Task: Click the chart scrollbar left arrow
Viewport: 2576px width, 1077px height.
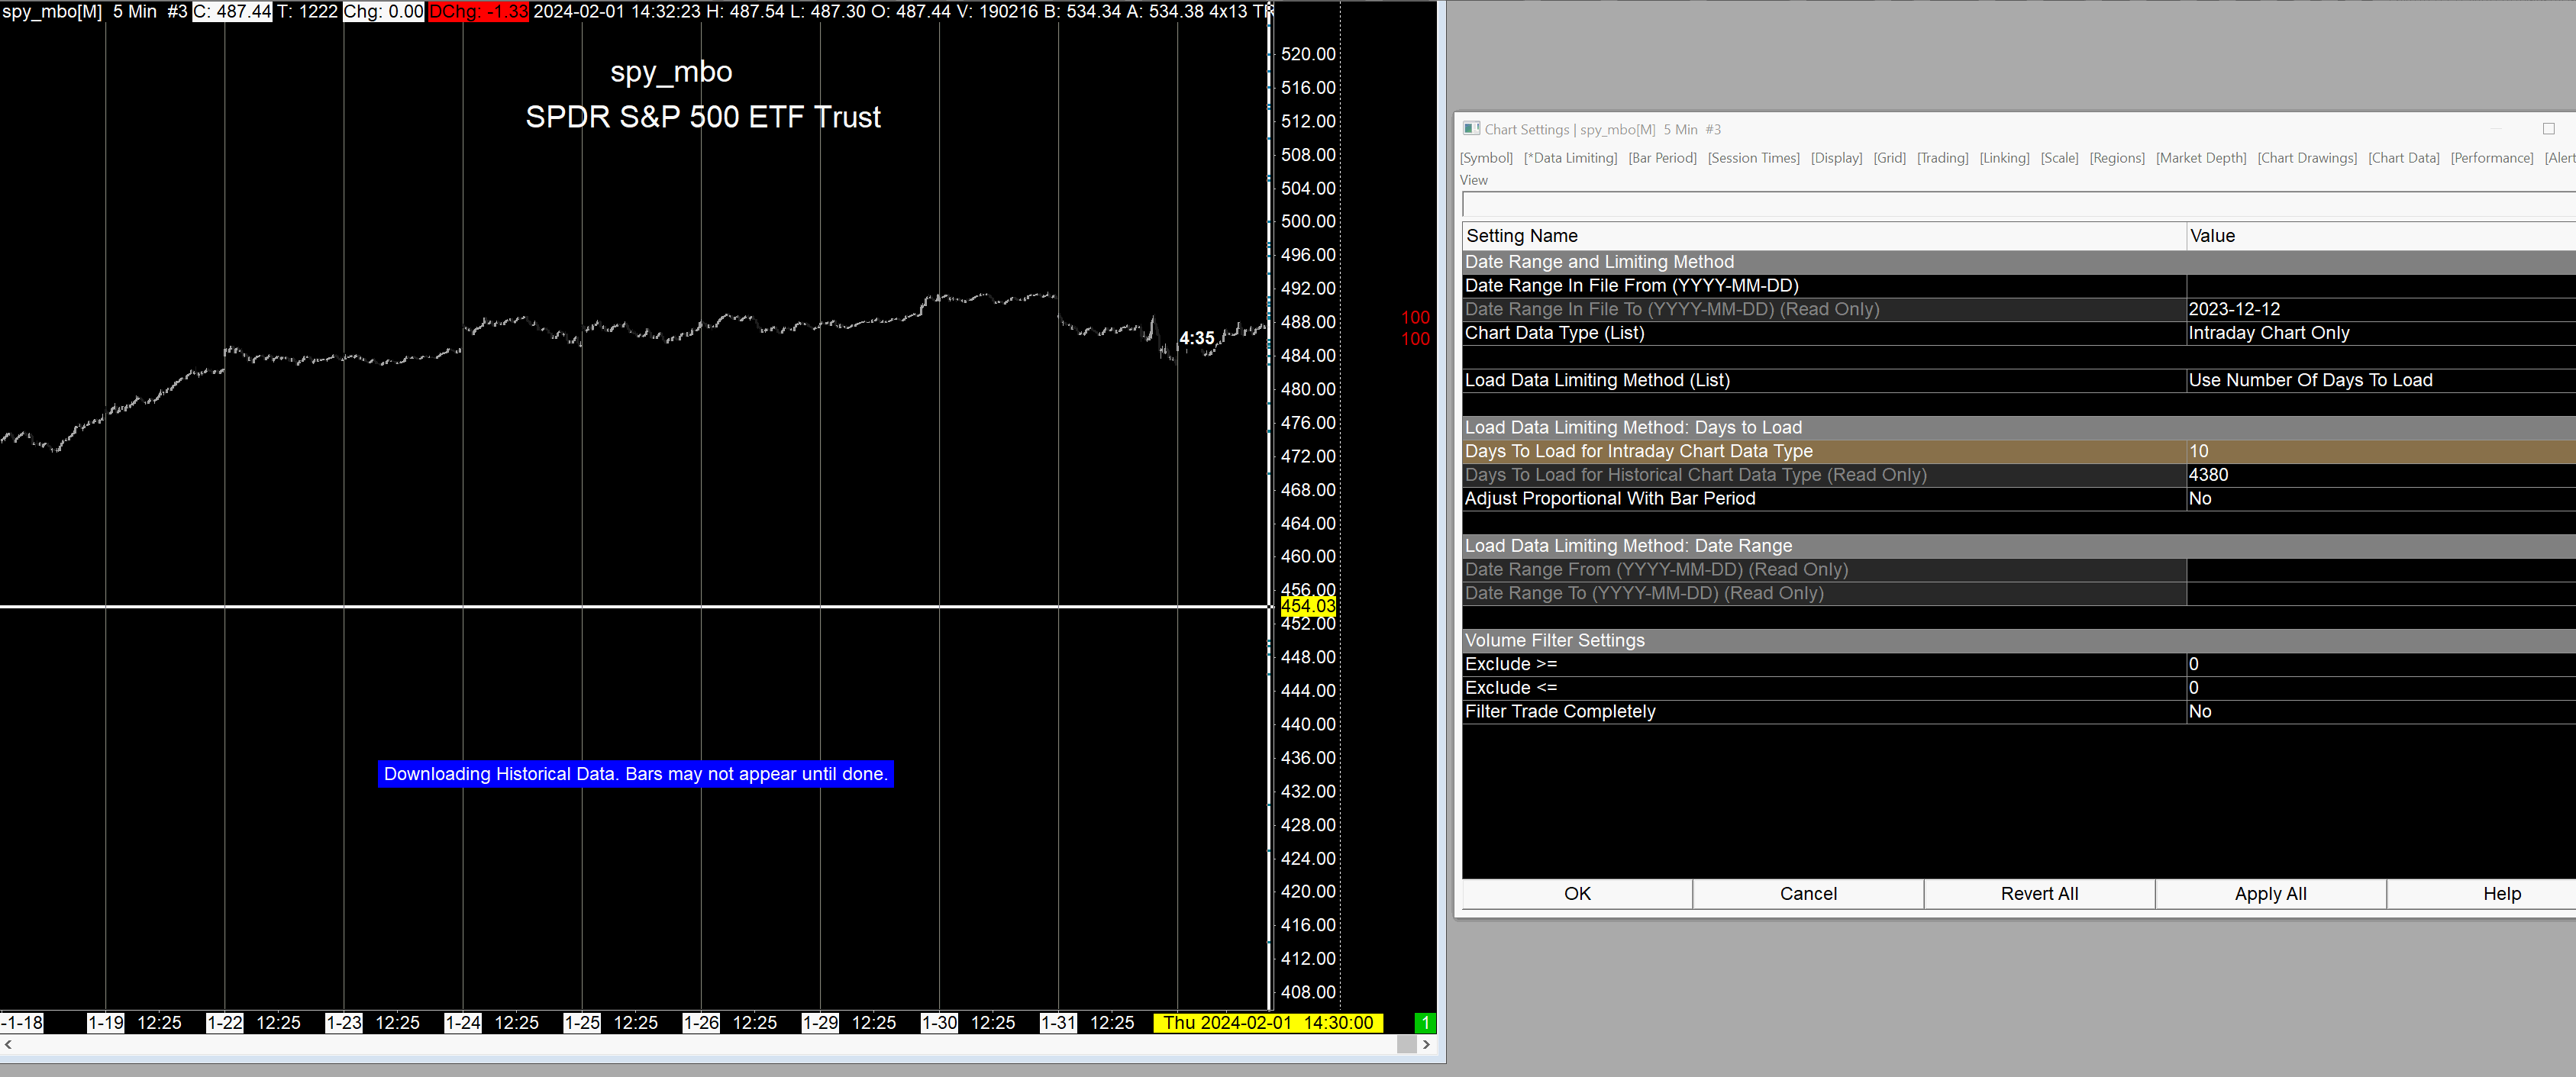Action: tap(9, 1044)
